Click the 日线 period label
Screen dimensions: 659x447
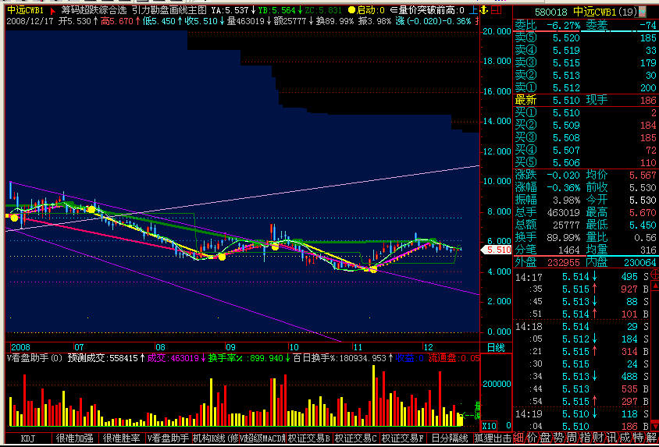point(496,347)
